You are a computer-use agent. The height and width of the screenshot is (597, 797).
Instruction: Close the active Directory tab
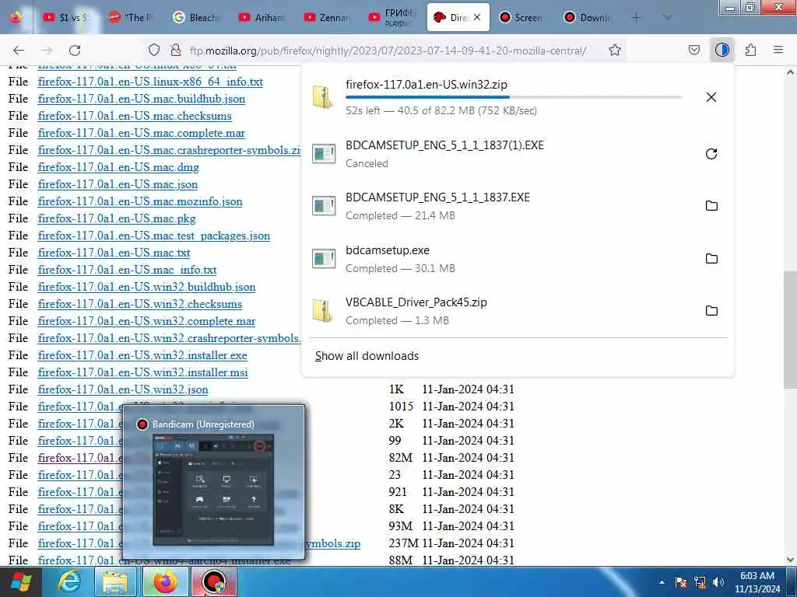(x=477, y=17)
